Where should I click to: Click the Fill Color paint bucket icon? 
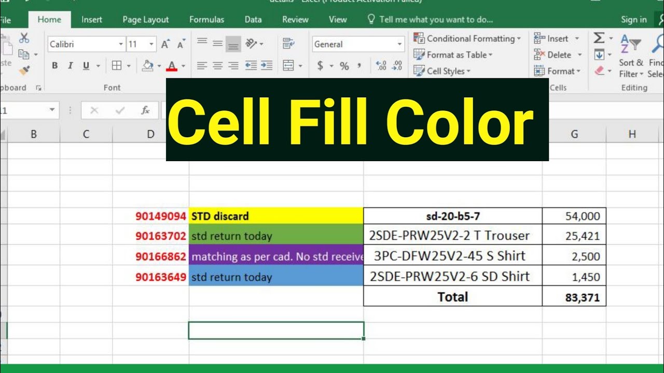pos(148,66)
